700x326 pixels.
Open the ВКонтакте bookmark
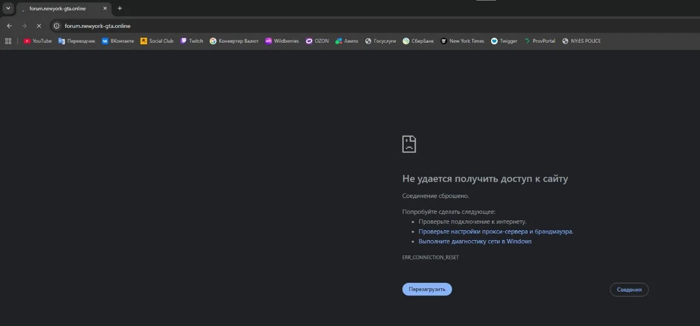(x=118, y=41)
